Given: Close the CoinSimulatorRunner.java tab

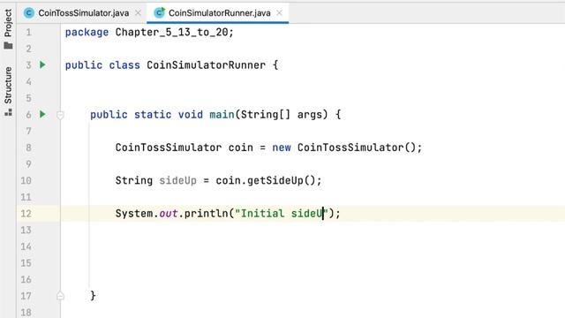Looking at the screenshot, I should pyautogui.click(x=279, y=13).
